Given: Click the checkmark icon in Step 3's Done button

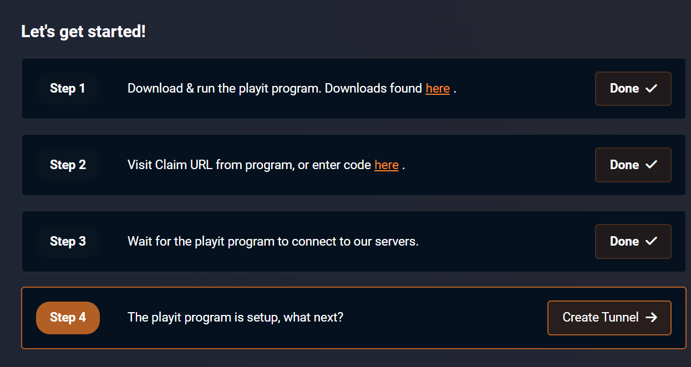Looking at the screenshot, I should pyautogui.click(x=652, y=241).
